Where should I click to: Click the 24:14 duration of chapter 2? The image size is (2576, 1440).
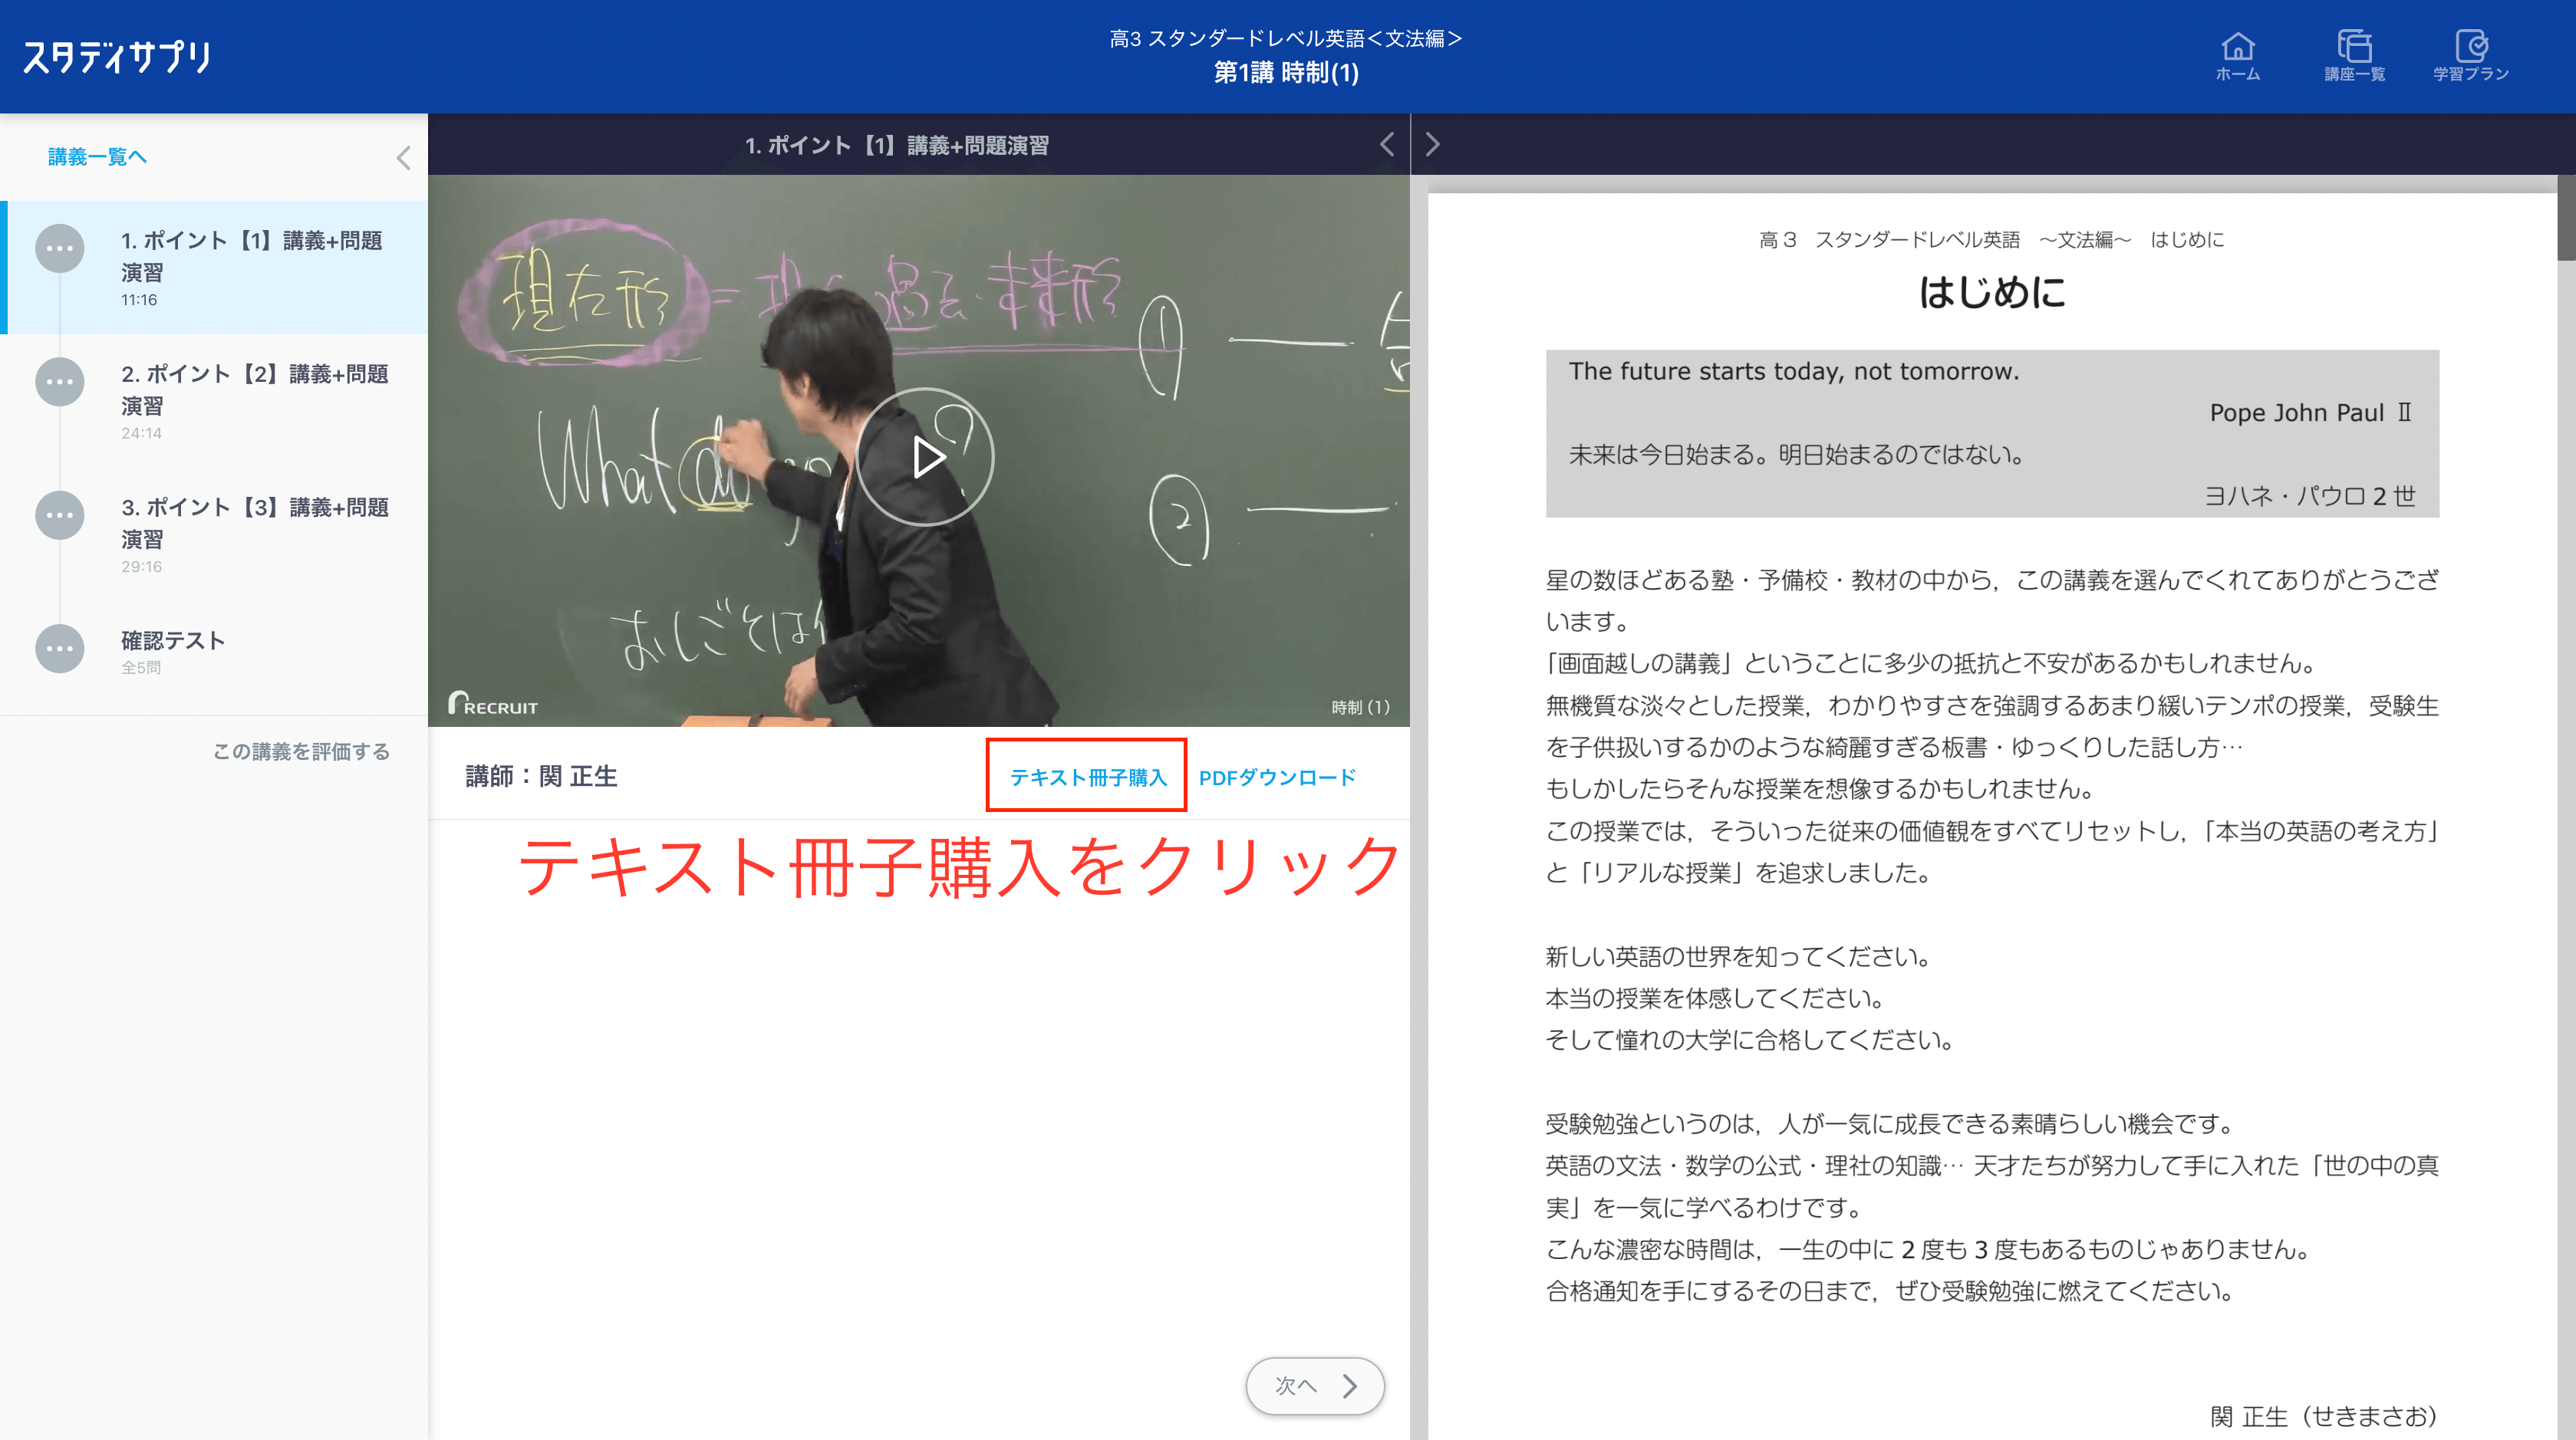pos(141,432)
